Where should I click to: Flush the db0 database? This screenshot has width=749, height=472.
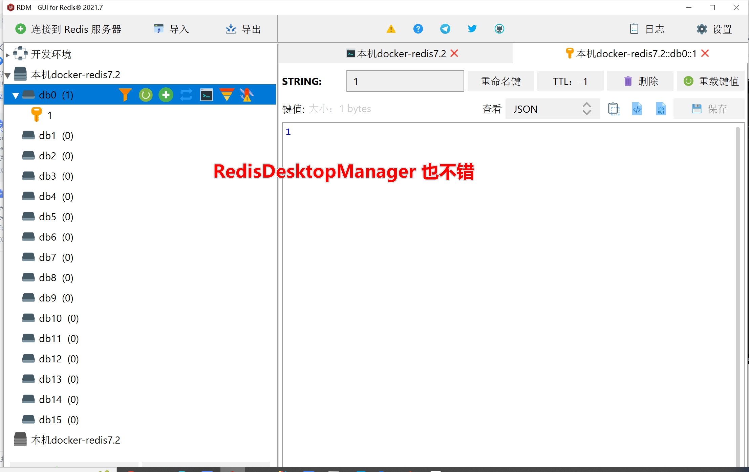(x=227, y=95)
